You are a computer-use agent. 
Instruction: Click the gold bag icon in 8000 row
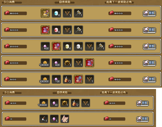45,13
